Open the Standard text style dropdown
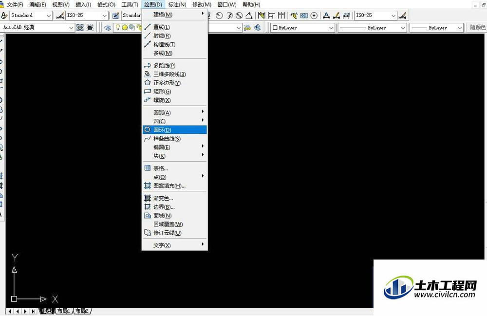This screenshot has width=487, height=316. click(30, 15)
